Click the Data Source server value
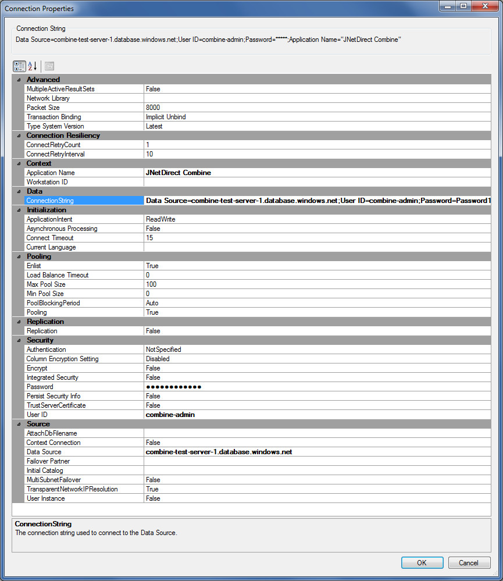Viewport: 503px width, 581px height. pos(317,452)
